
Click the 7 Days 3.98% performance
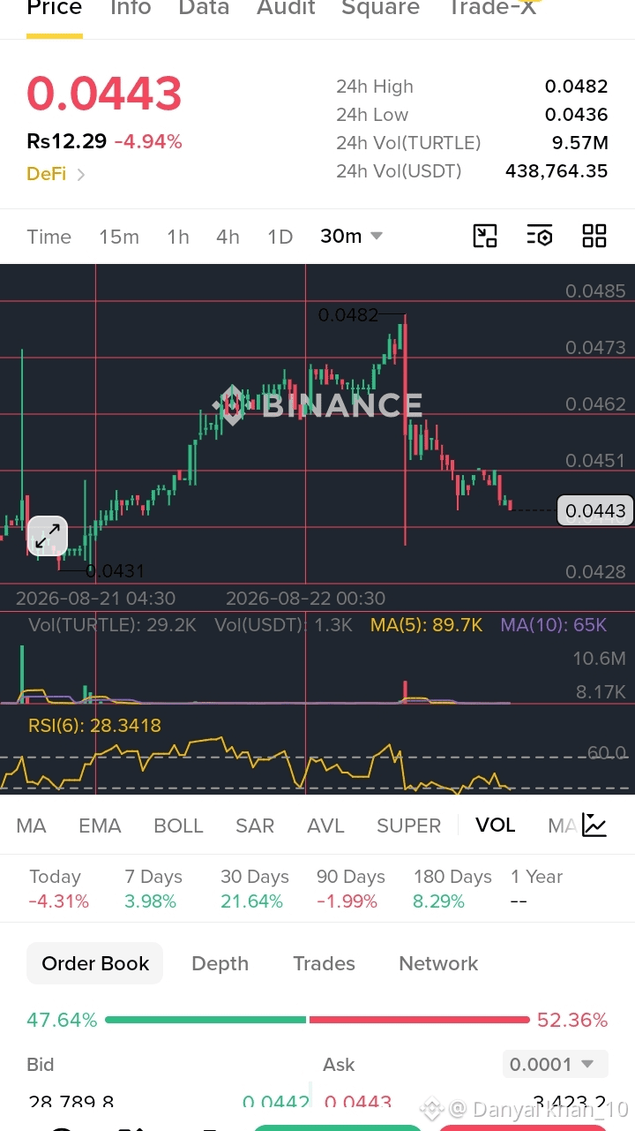click(x=153, y=888)
